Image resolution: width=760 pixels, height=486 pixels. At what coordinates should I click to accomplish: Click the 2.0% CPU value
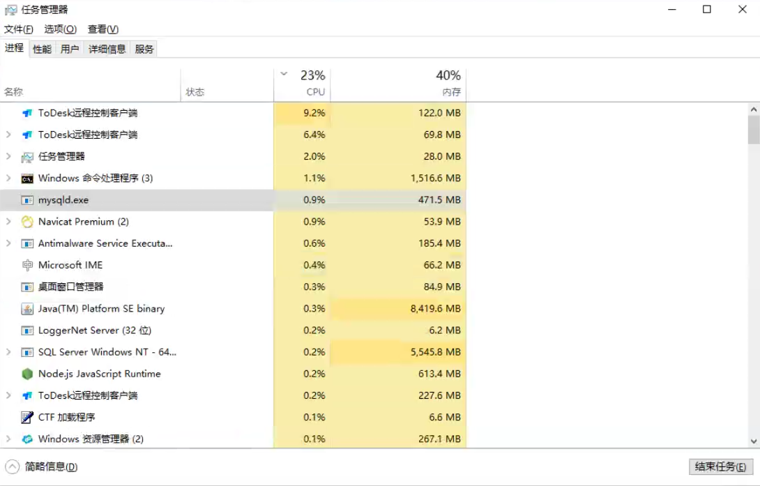[314, 156]
